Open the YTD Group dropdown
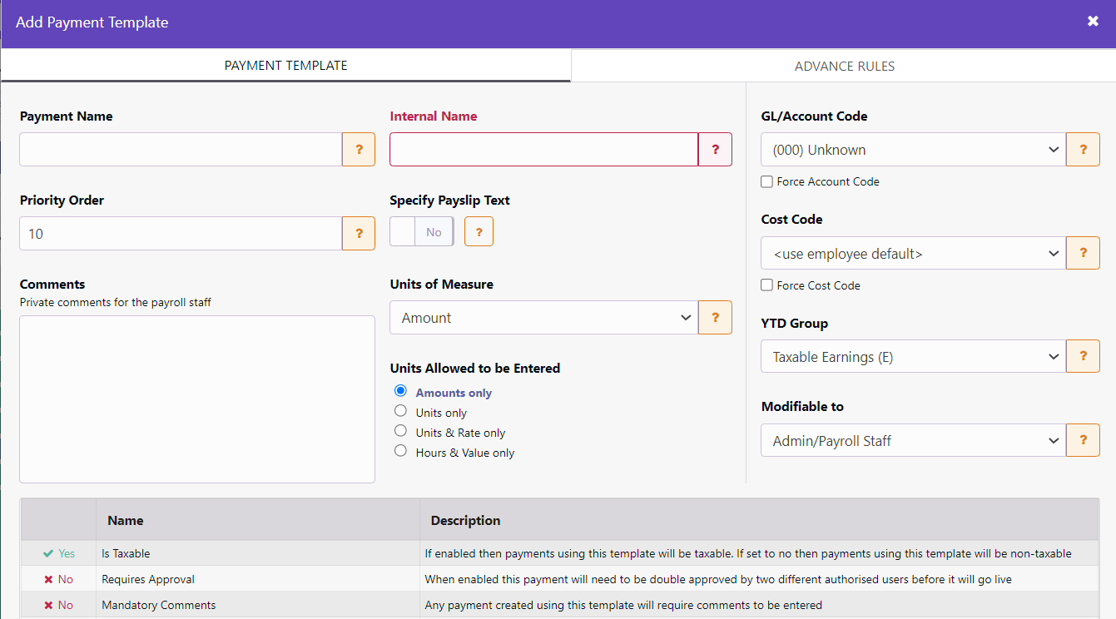 pyautogui.click(x=913, y=357)
